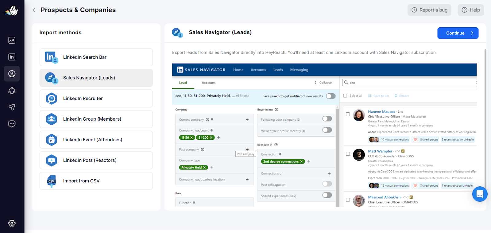Click the CSV file import icon
Viewport: 491px width, 233px height.
tap(51, 181)
